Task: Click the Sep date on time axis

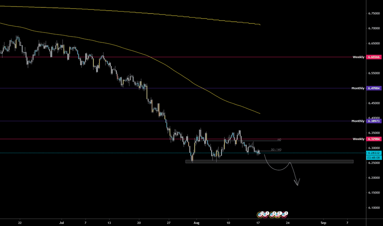Action: 323,223
